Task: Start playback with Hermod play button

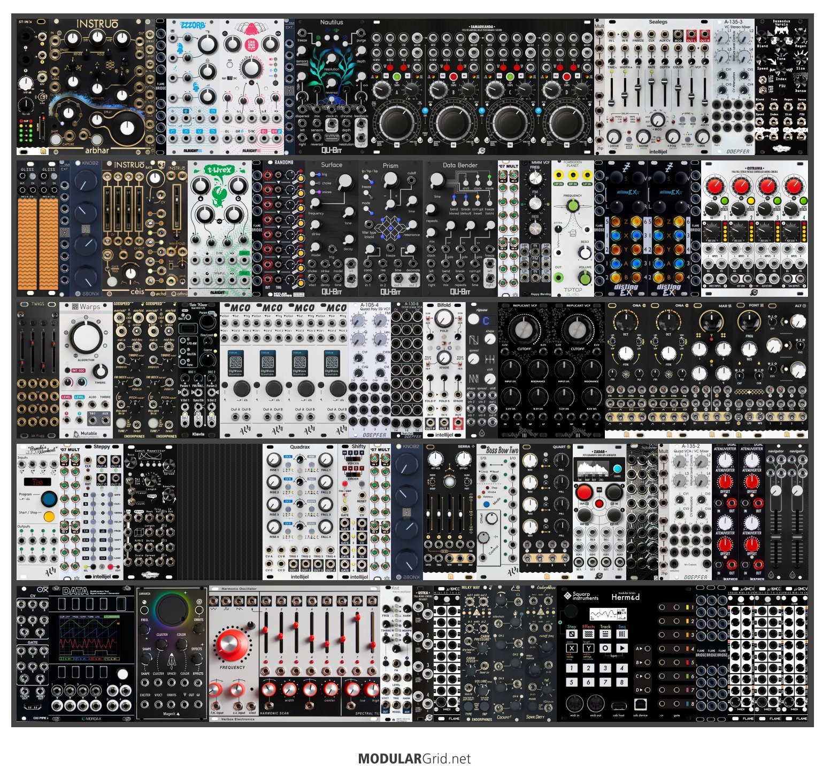Action: [621, 648]
